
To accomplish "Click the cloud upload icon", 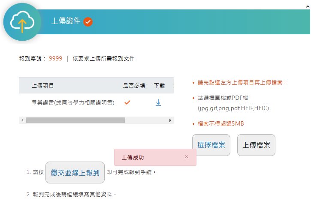I will [22, 22].
